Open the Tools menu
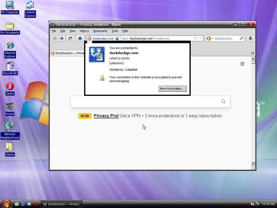The height and width of the screenshot is (208, 277). click(115, 31)
